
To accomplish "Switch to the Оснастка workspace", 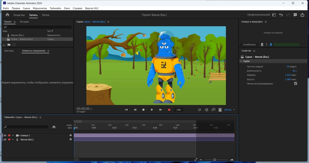I will [19, 15].
